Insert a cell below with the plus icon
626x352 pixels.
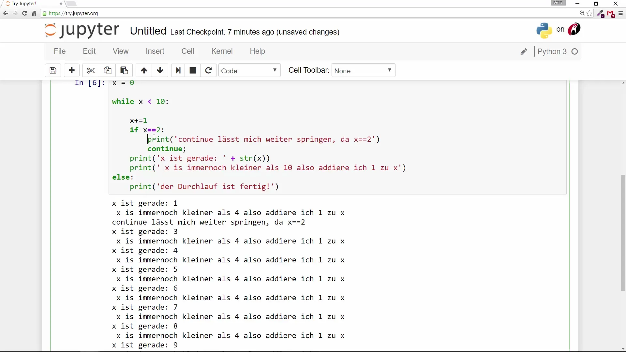[72, 70]
